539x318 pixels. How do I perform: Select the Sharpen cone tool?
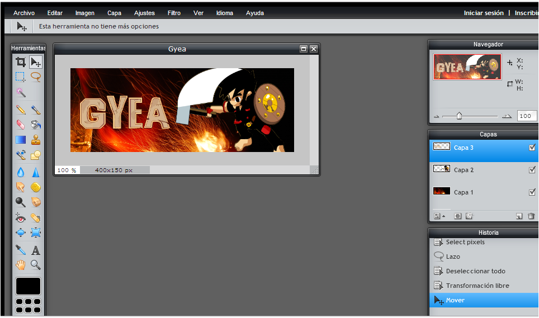(x=36, y=172)
